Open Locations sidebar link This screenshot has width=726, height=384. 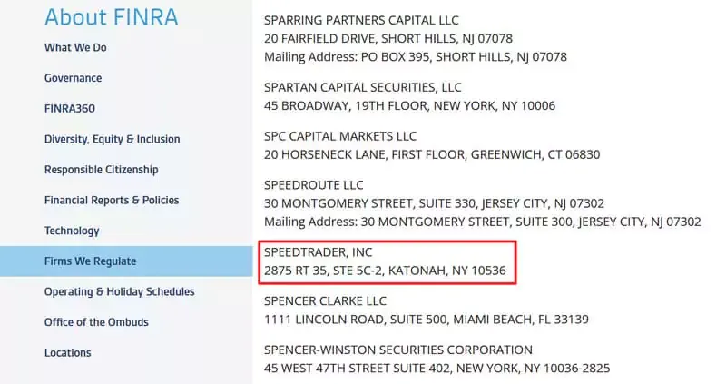click(x=67, y=353)
